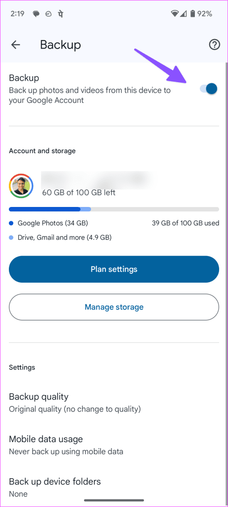Click the Plan settings button
Screen dimensions: 228x507
coord(114,269)
